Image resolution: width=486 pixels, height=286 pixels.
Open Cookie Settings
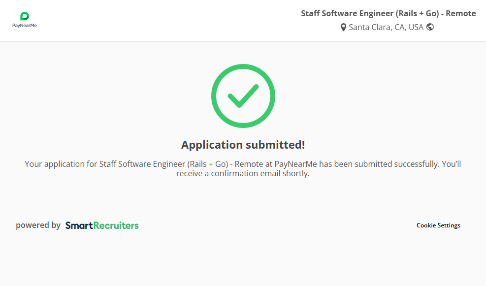(438, 225)
